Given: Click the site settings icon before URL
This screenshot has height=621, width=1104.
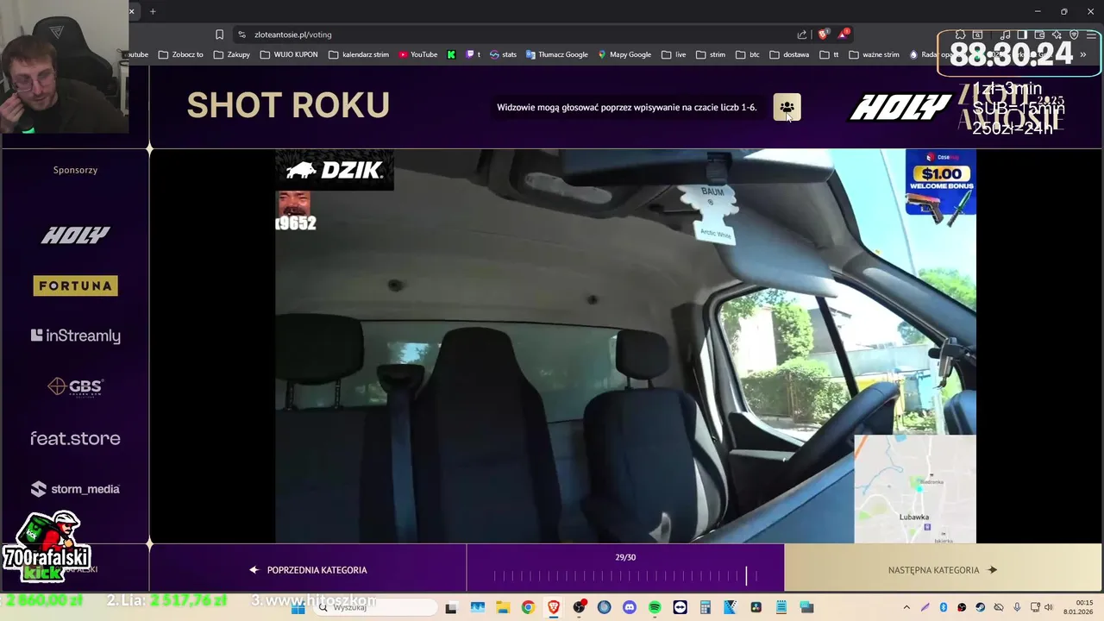Looking at the screenshot, I should coord(241,34).
